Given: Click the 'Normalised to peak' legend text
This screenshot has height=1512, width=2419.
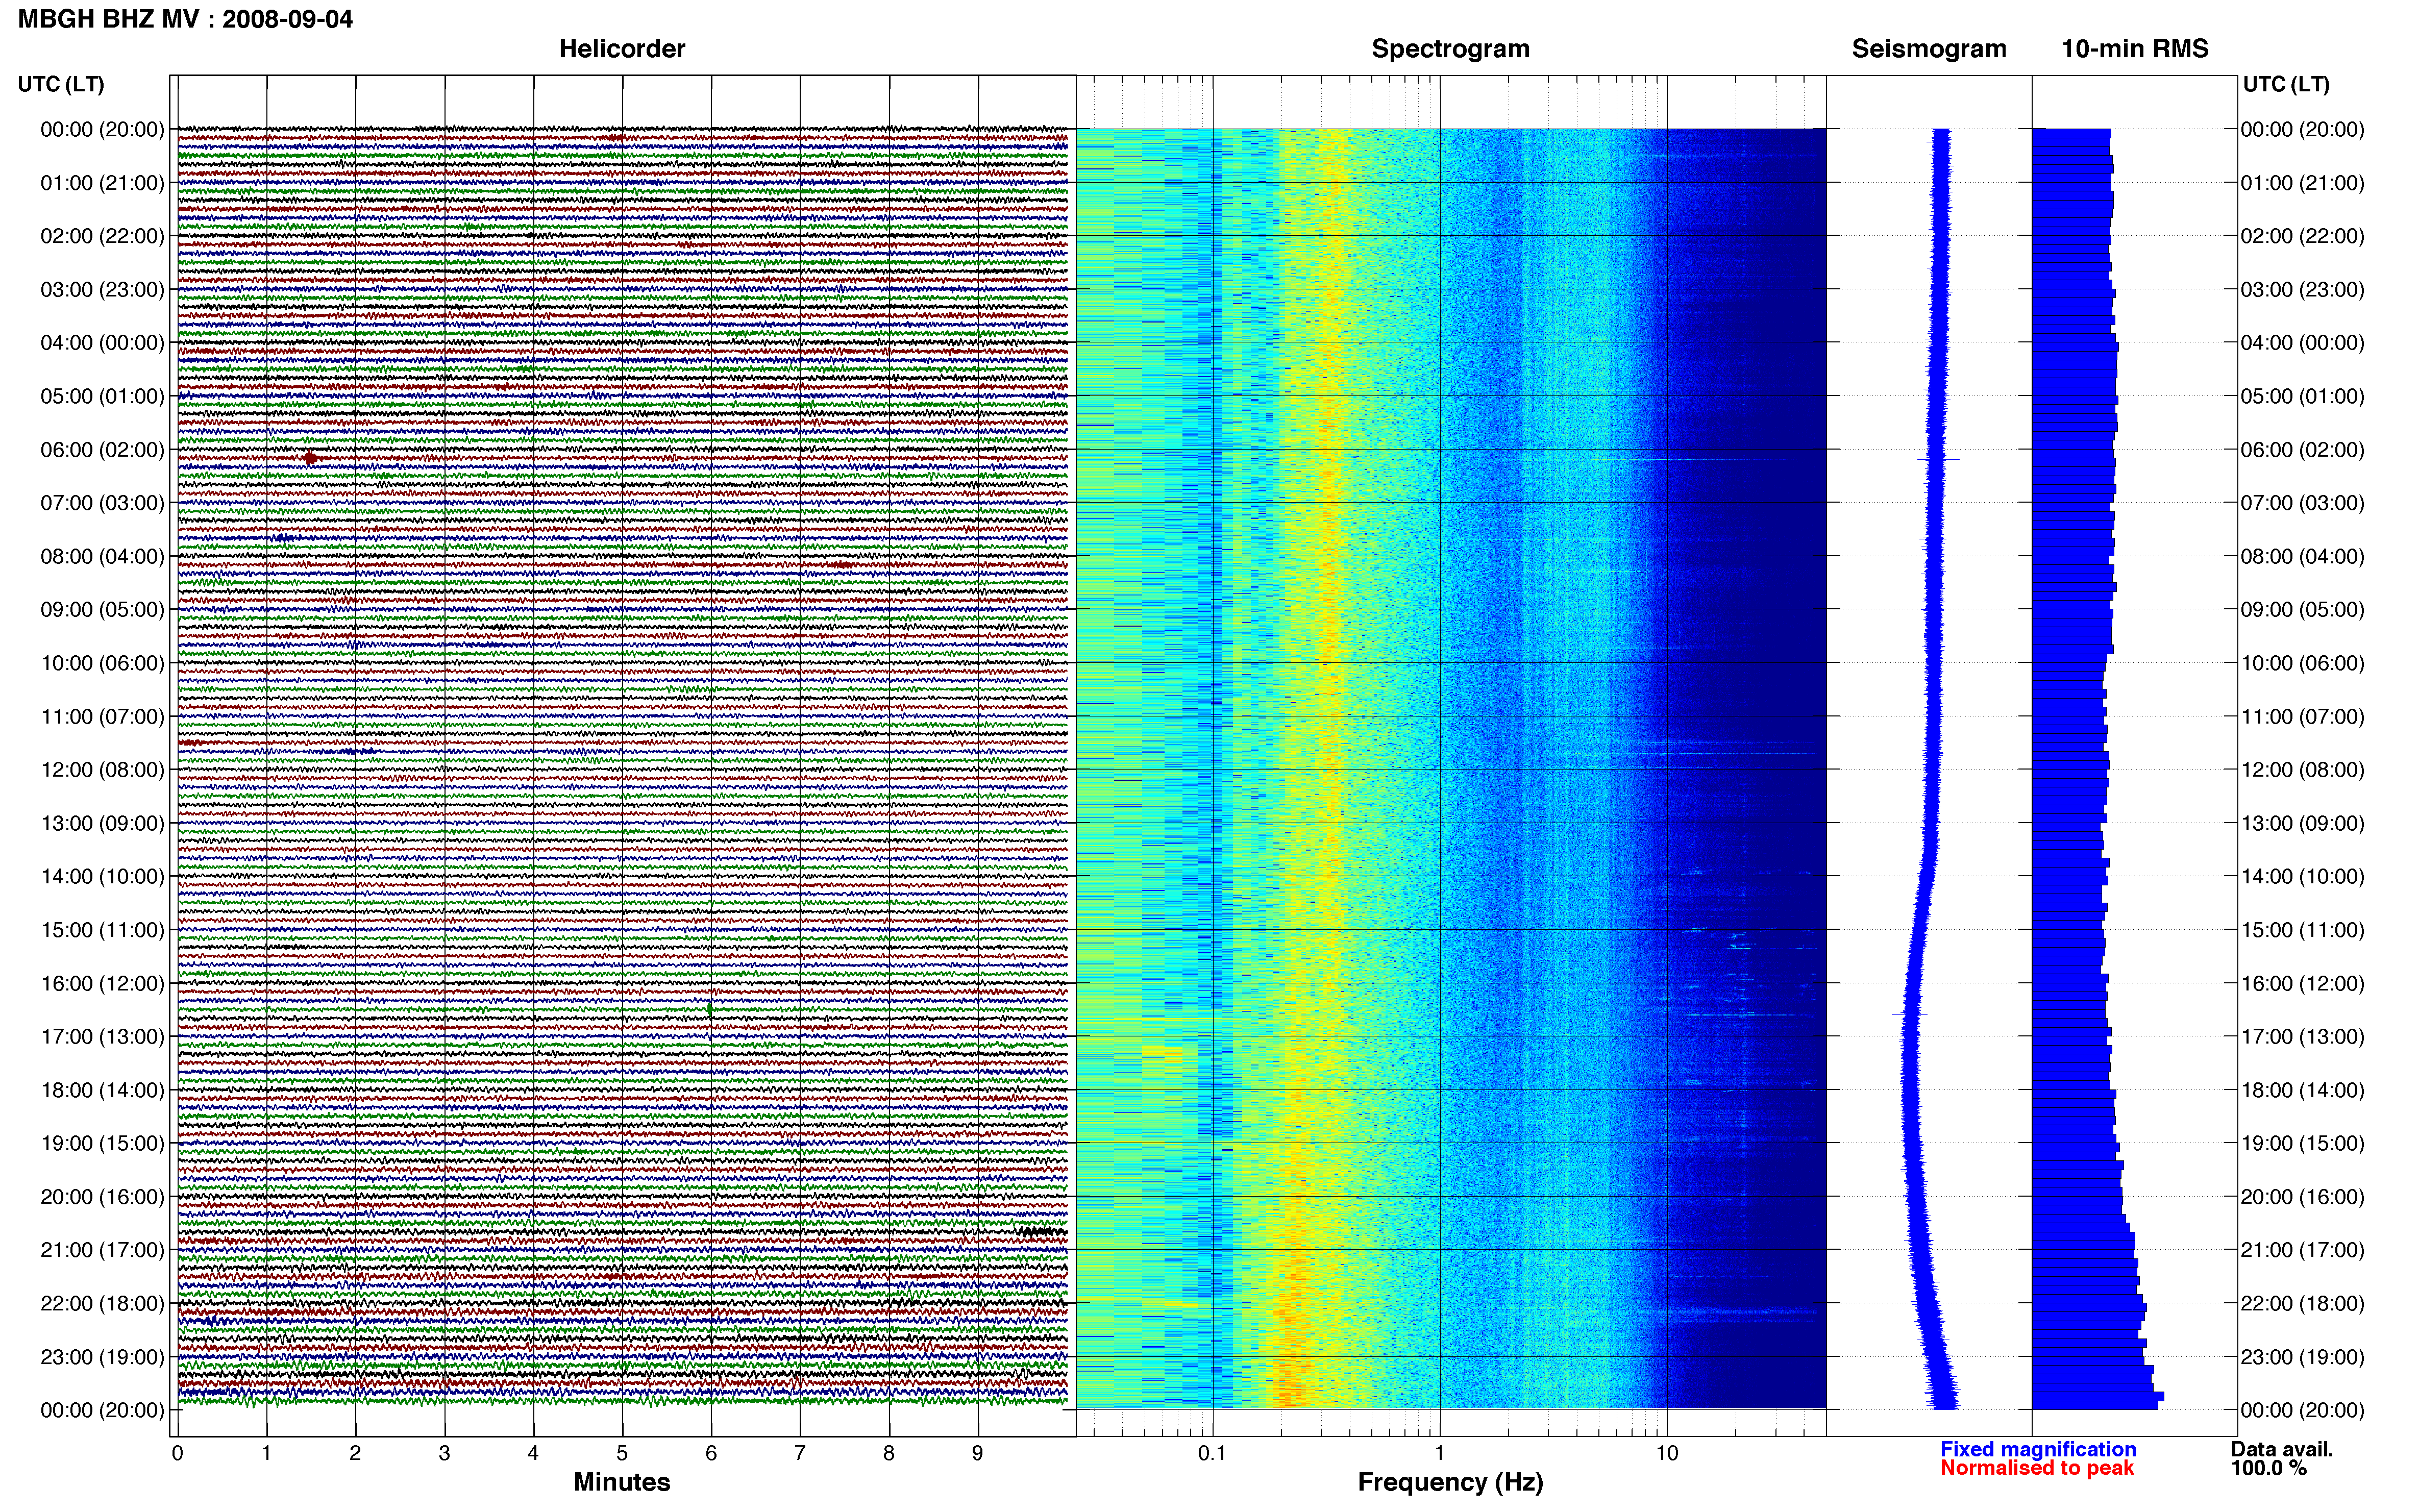Looking at the screenshot, I should [x=2037, y=1468].
